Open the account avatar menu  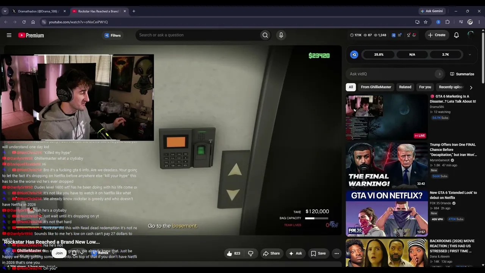(x=471, y=35)
